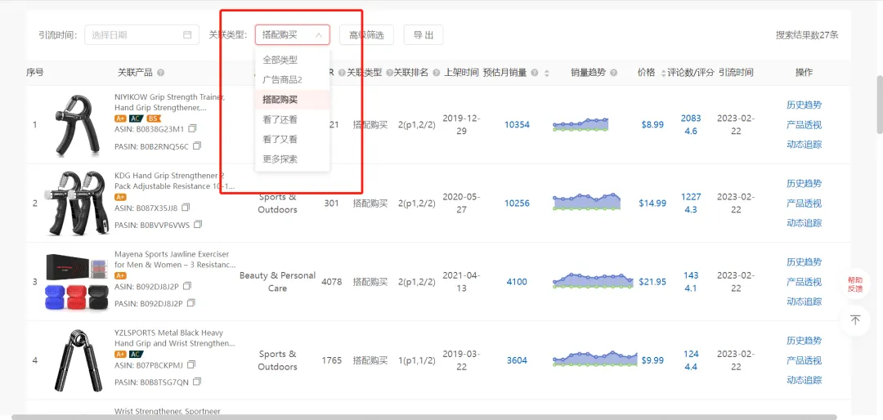883x420 pixels.
Task: Click 选择日期 date input field
Action: coord(142,35)
